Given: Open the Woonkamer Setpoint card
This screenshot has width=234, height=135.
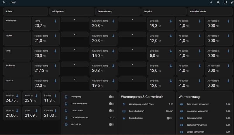Looking at the screenshot, I should click(161, 24).
